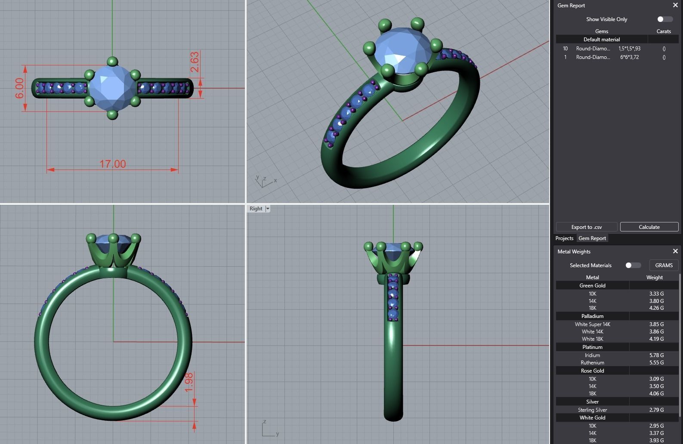Close the Metal Weights panel
The height and width of the screenshot is (444, 683).
[x=675, y=251]
